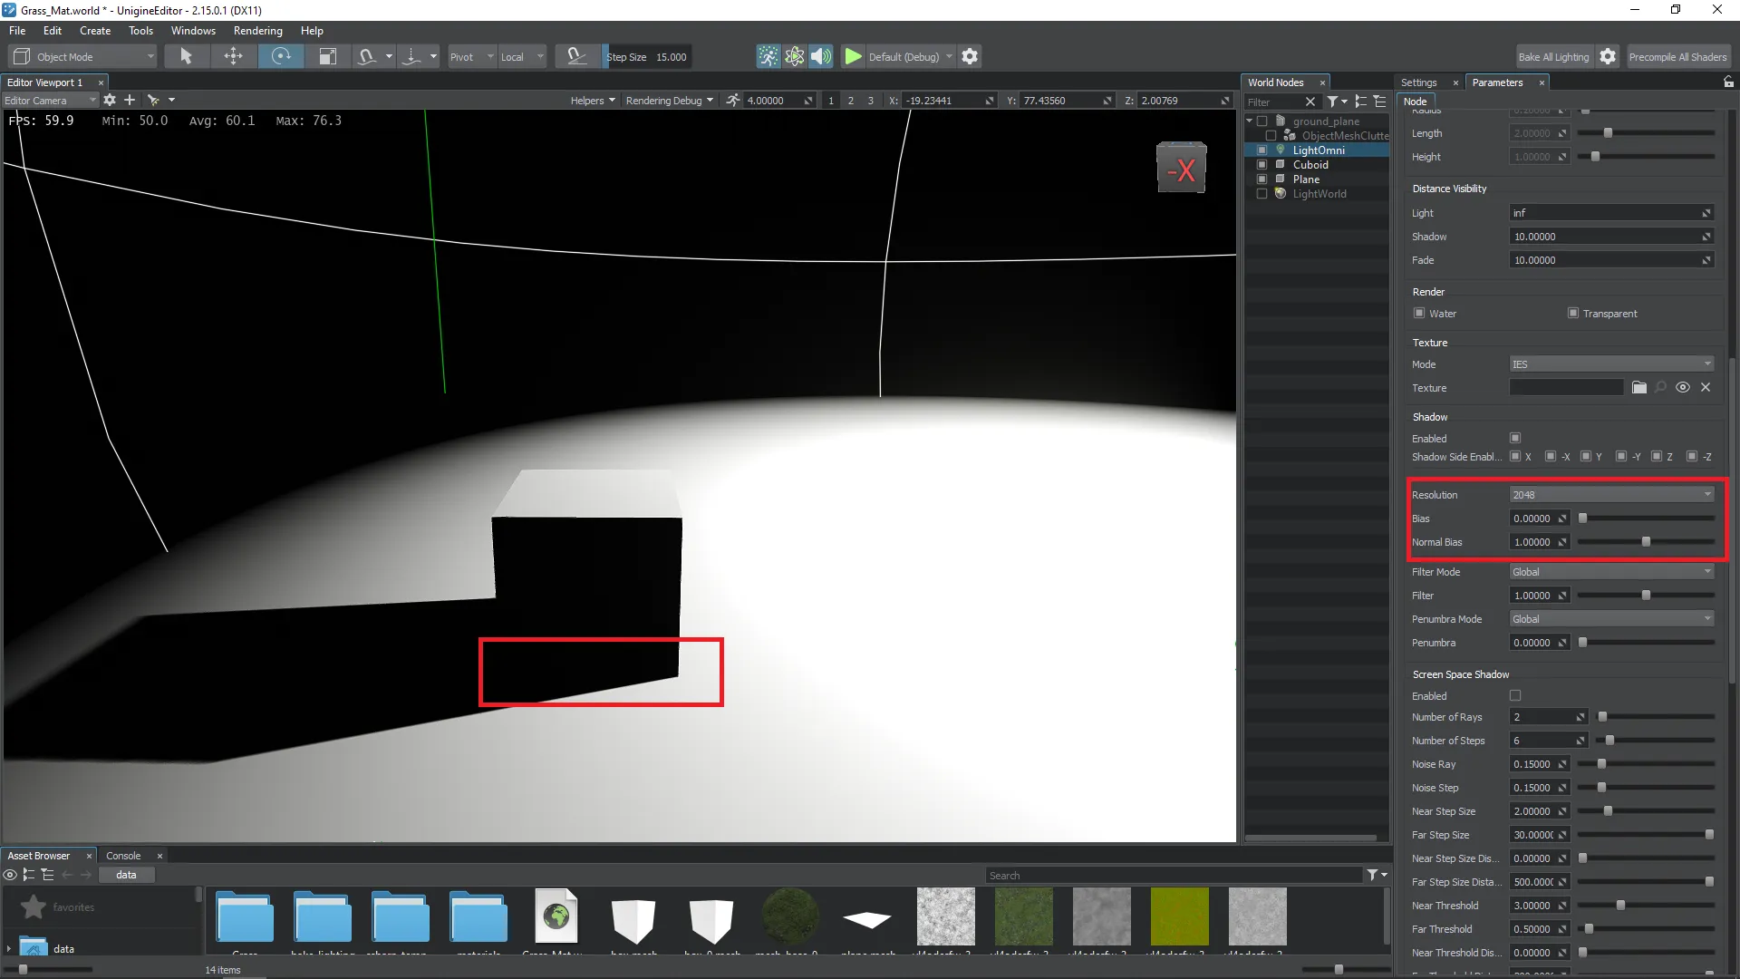This screenshot has width=1740, height=979.
Task: Toggle Texture preview eye icon
Action: coord(1683,387)
